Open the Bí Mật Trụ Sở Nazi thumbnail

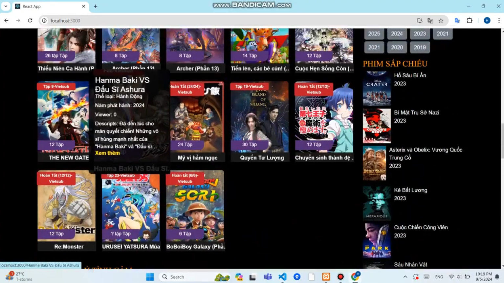pos(377,126)
